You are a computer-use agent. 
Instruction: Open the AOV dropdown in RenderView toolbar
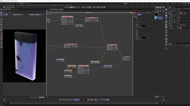point(17,14)
